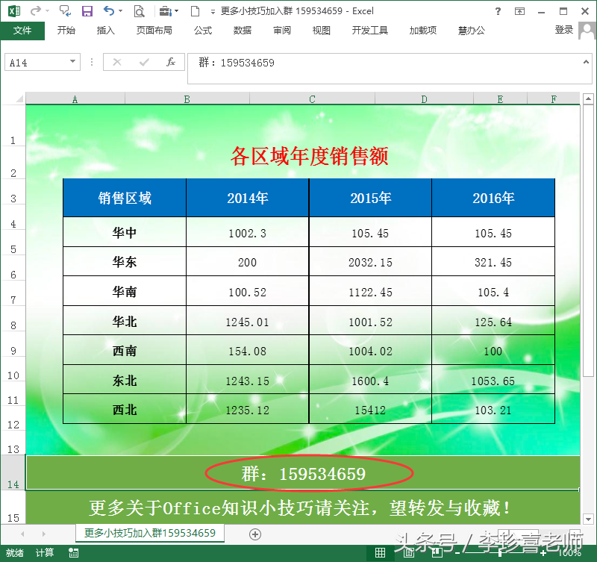Click the Excel application icon in title bar
The image size is (597, 562).
tap(14, 10)
